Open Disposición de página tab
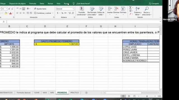179x100 pixels. (17, 4)
